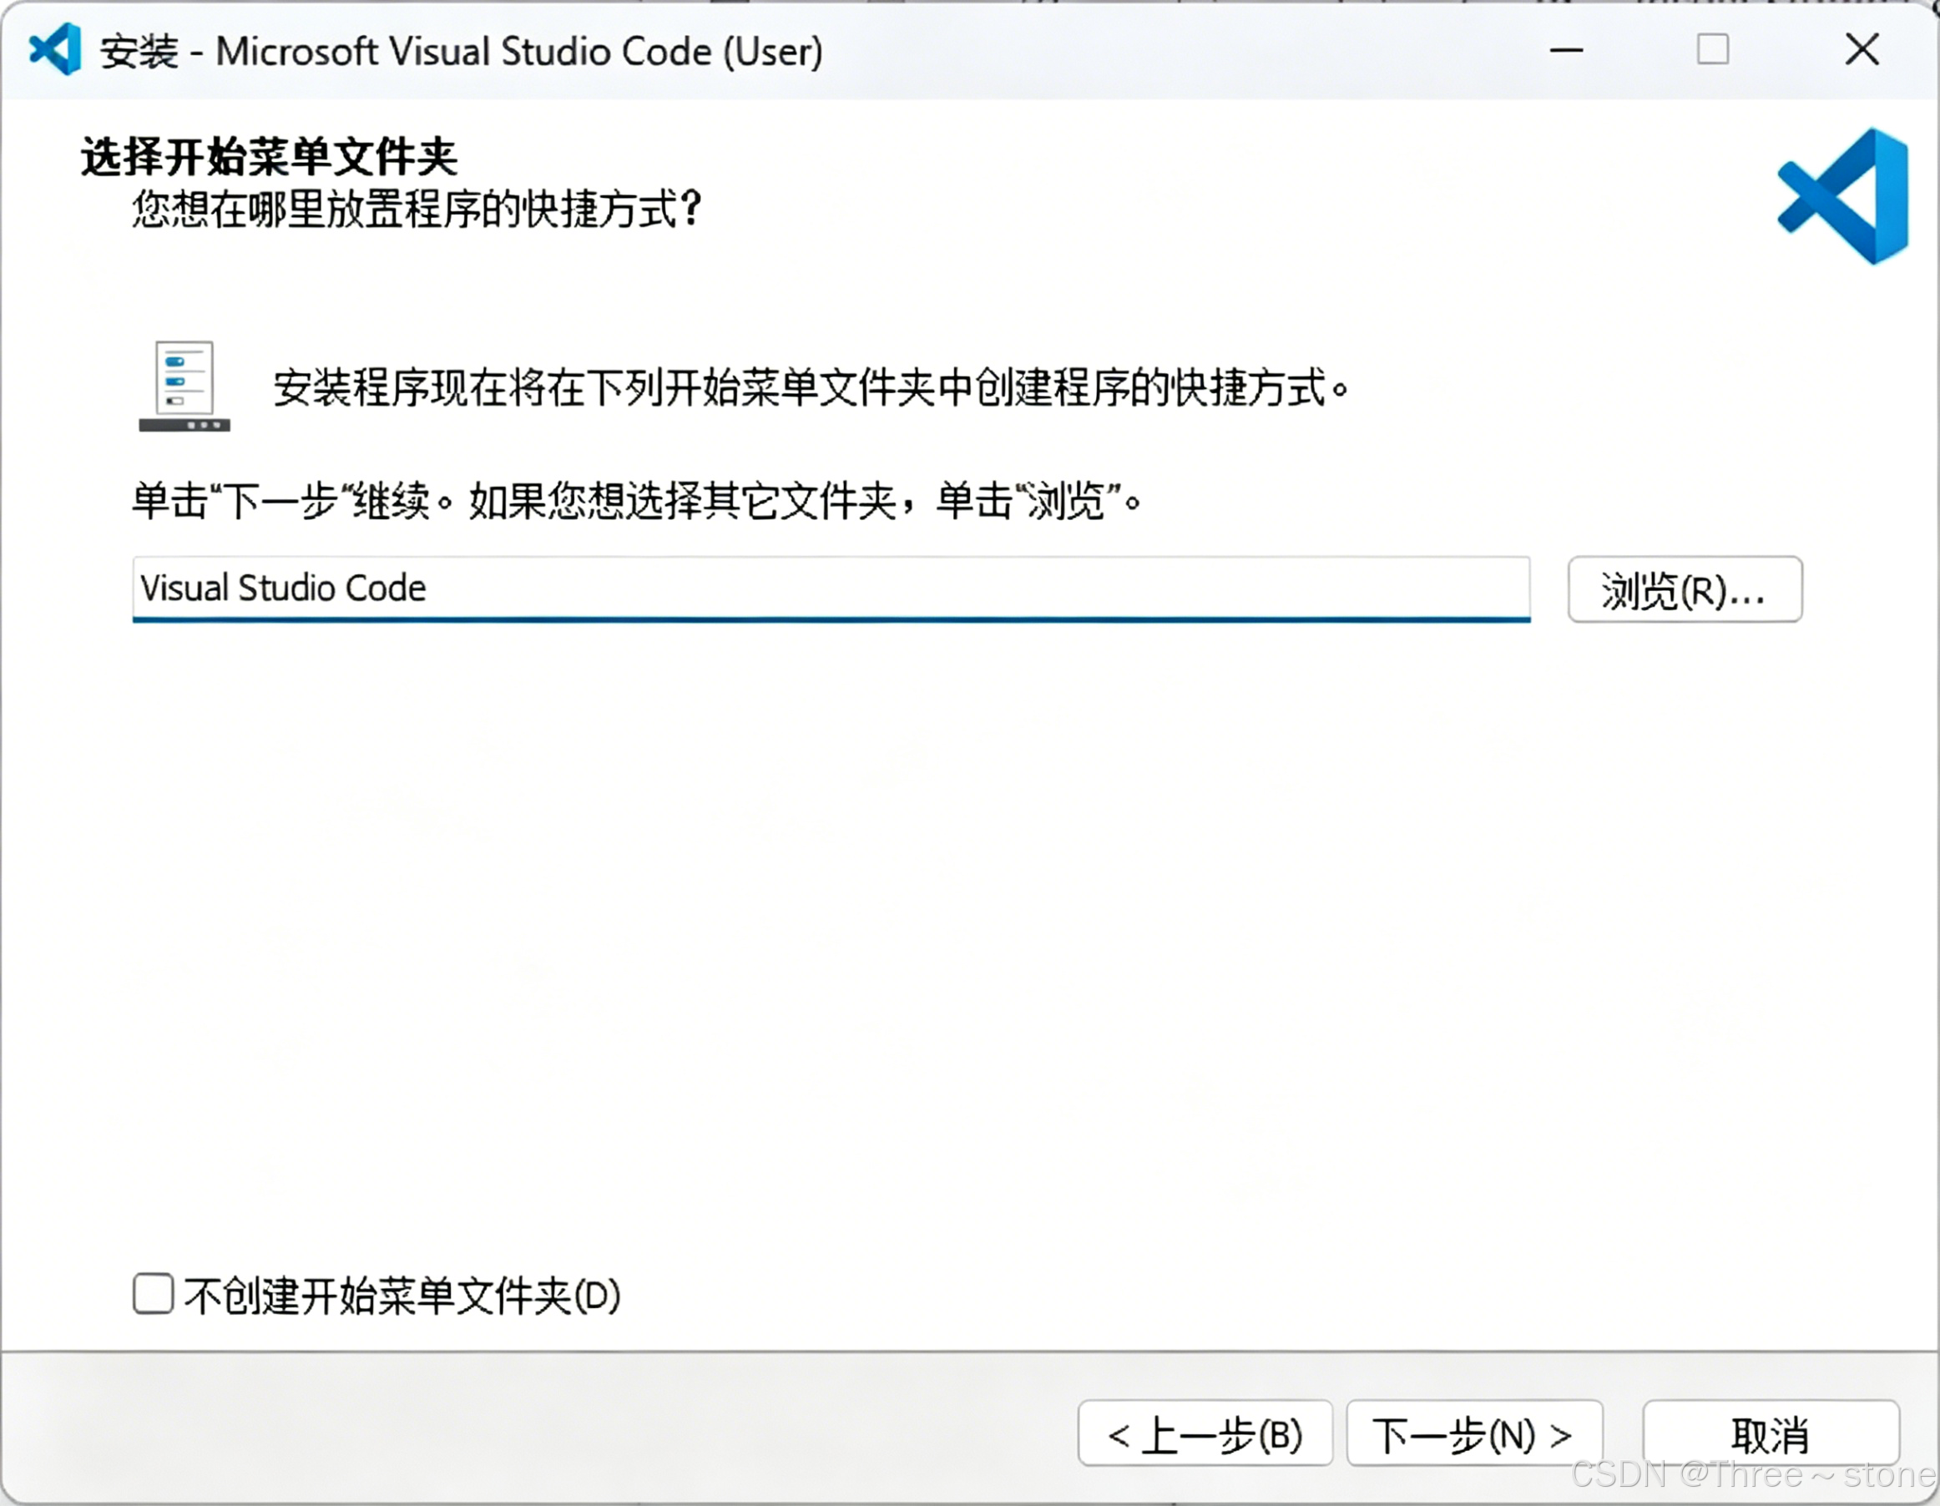Cancel setup using 取消 button
1940x1506 pixels.
(1771, 1434)
